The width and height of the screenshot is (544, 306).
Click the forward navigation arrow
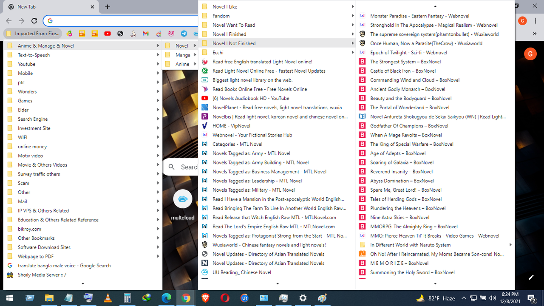[21, 20]
